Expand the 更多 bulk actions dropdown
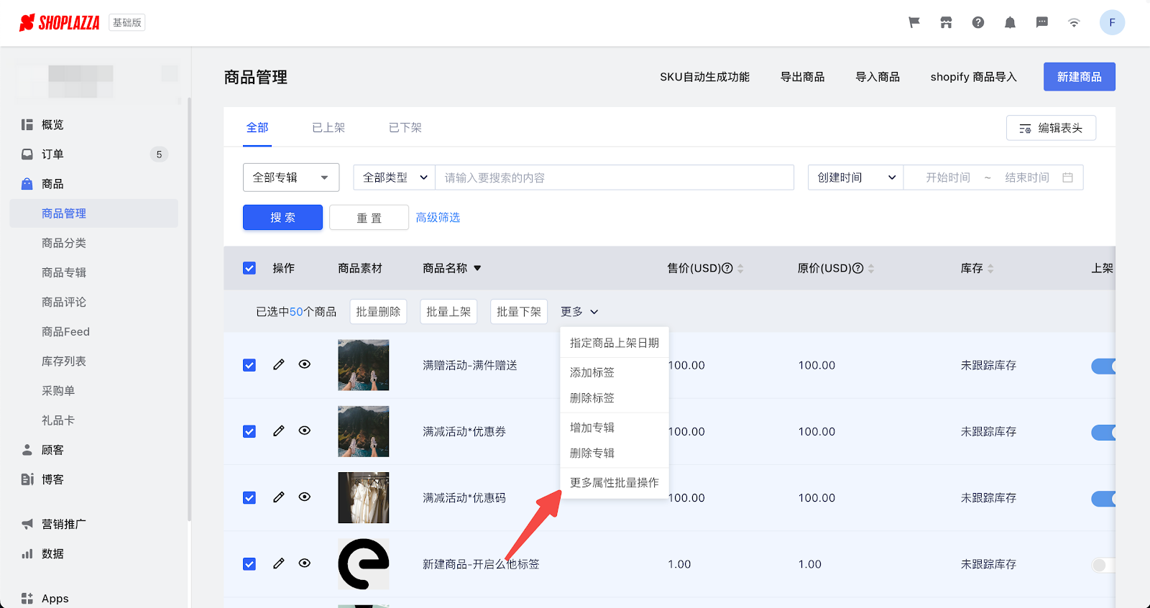This screenshot has width=1150, height=608. coord(579,311)
